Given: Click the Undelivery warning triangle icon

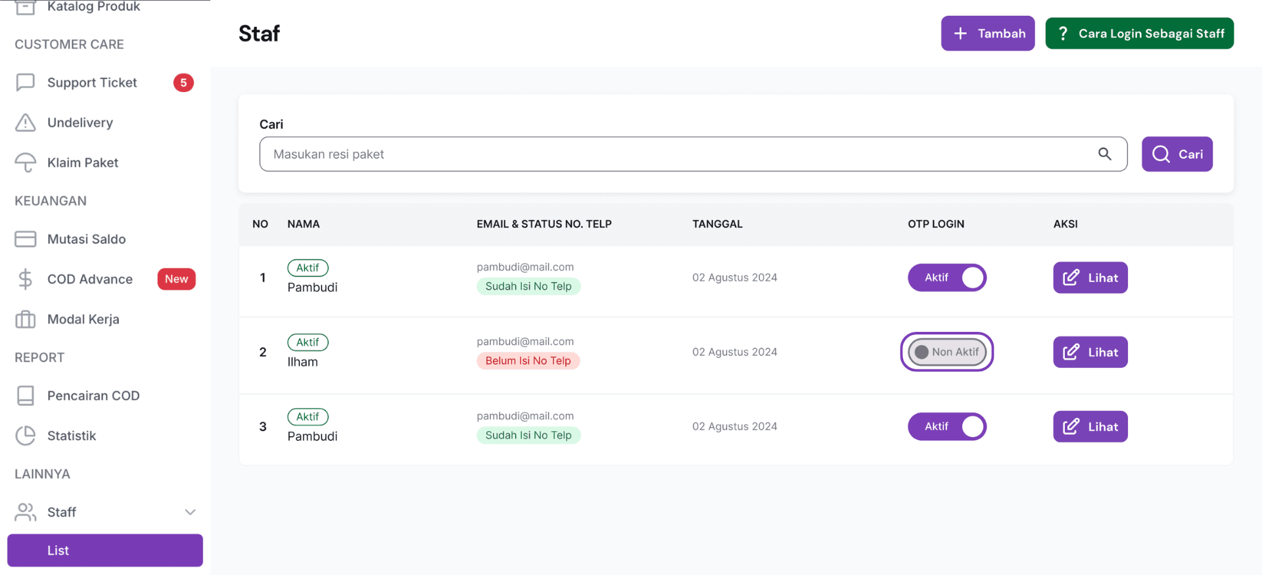Looking at the screenshot, I should pos(25,123).
